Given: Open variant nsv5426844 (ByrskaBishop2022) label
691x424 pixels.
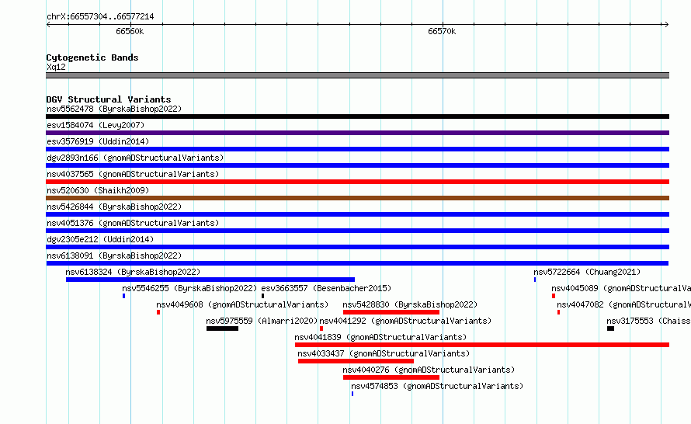Looking at the screenshot, I should tap(114, 207).
